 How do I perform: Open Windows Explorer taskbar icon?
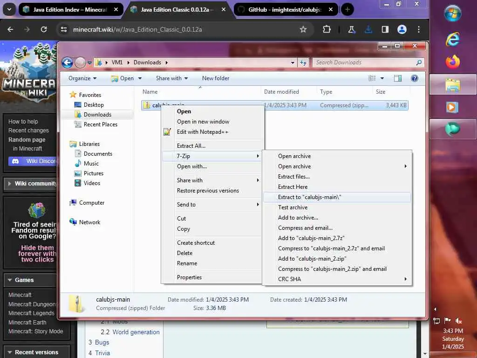(453, 85)
